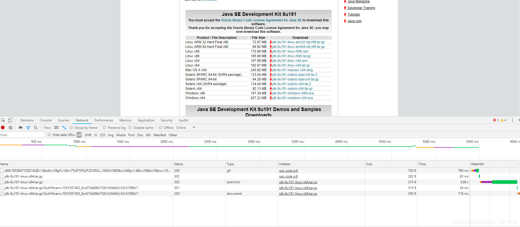This screenshot has width=520, height=227.
Task: Switch to Elements tab
Action: (x=27, y=120)
